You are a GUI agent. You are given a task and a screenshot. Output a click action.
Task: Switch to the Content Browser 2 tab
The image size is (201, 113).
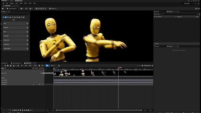16,63
